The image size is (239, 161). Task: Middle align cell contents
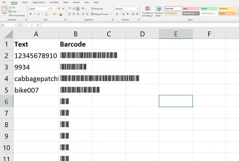(x=74, y=9)
